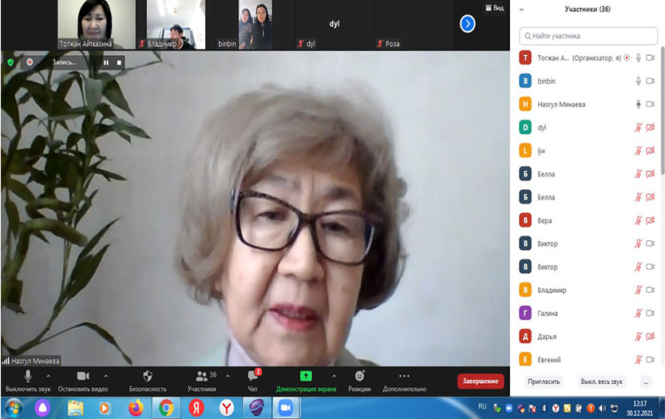
Task: Pause the recording
Action: click(x=105, y=62)
